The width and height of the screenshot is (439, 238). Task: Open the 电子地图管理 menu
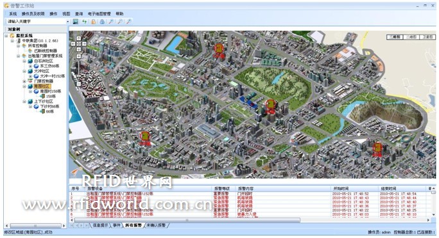(99, 13)
